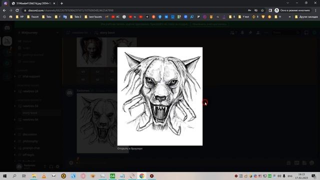Image resolution: width=320 pixels, height=180 pixels.
Task: Bookmark this page with the star icon
Action: point(262,10)
